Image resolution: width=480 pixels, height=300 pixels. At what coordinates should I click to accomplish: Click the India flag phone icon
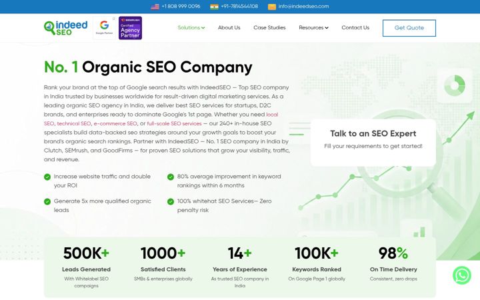point(214,7)
